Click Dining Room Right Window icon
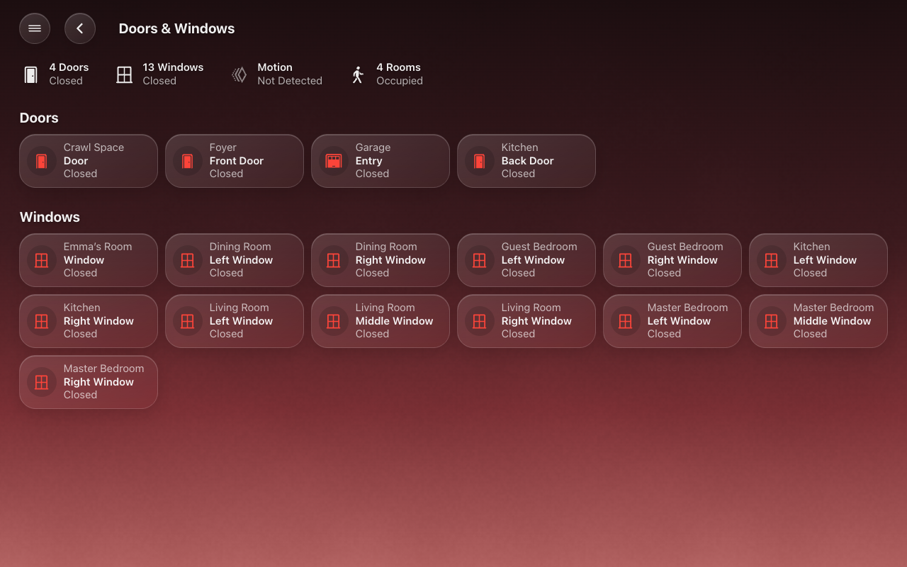Viewport: 907px width, 567px height. coord(334,260)
